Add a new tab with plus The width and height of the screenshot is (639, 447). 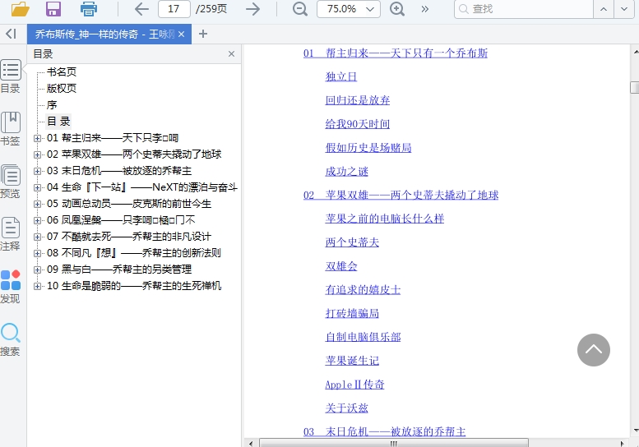203,34
